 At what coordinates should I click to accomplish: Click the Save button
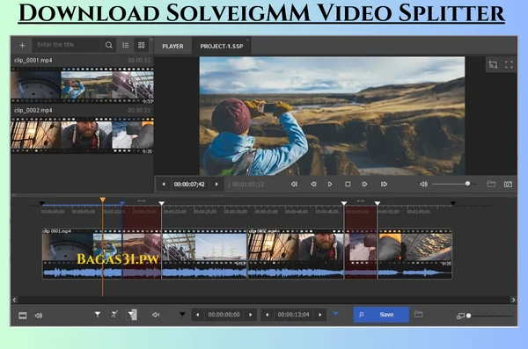click(381, 315)
